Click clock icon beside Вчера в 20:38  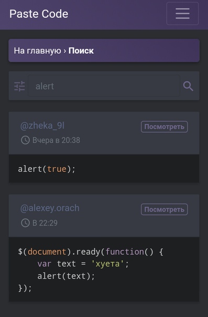(x=26, y=140)
